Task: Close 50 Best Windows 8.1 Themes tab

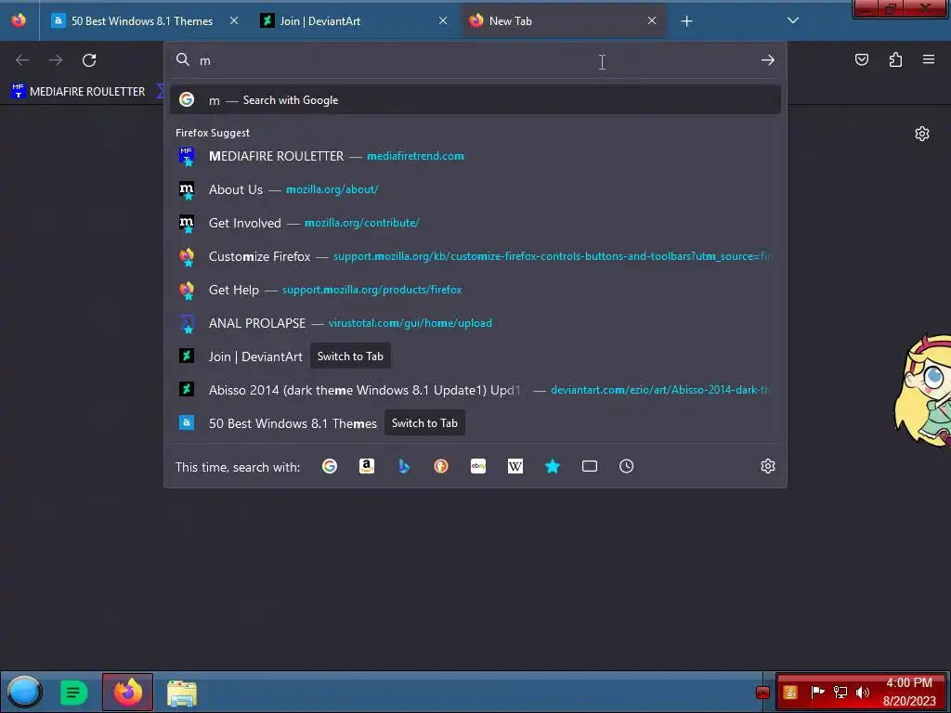Action: (233, 20)
